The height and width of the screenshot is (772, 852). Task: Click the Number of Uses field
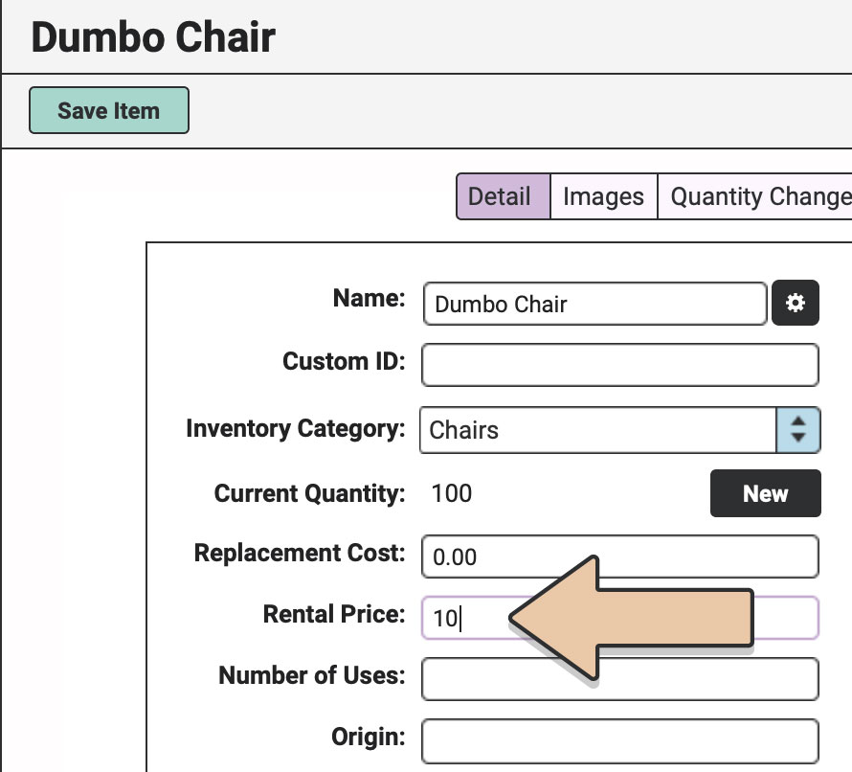(620, 679)
